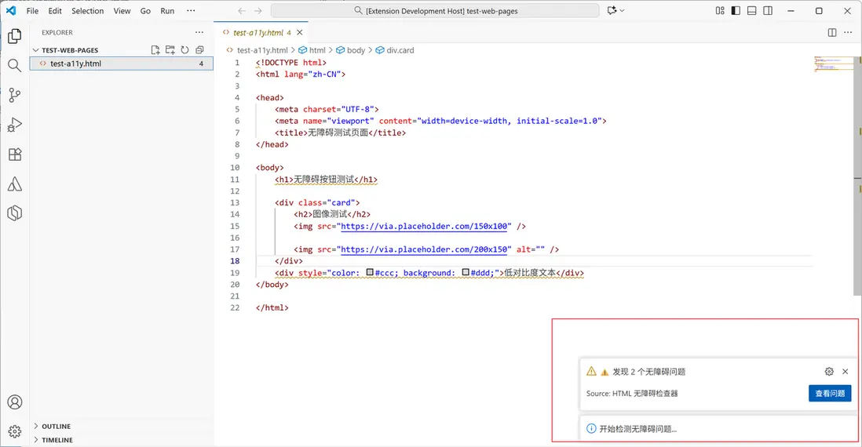Screen dimensions: 862x447
Task: Open the Source Control view
Action: 14,96
